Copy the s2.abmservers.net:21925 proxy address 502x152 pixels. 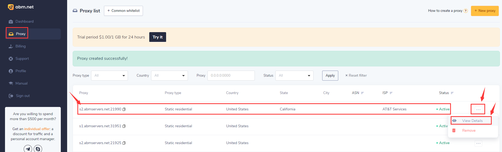click(x=124, y=143)
